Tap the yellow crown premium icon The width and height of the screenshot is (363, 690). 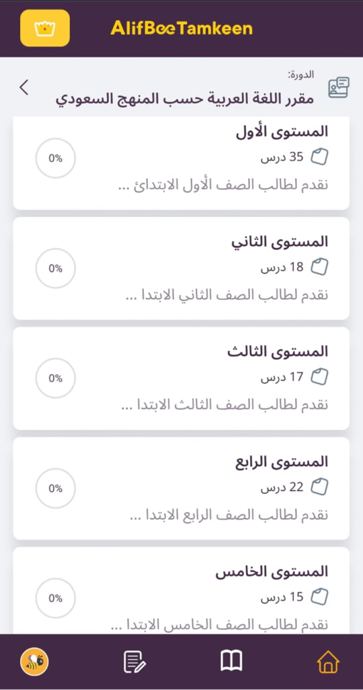(x=45, y=28)
